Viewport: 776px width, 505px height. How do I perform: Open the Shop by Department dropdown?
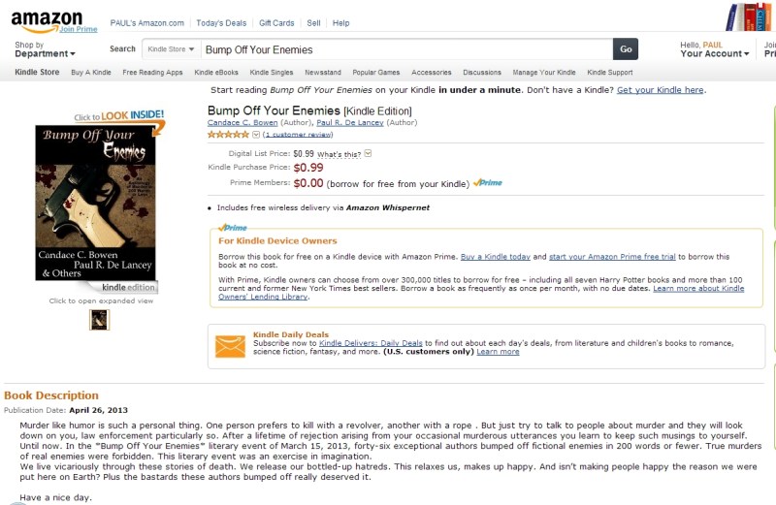[x=45, y=49]
